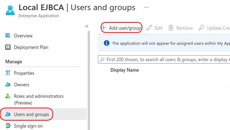Click the plus icon for Add user/group
The height and width of the screenshot is (130, 230).
(x=104, y=28)
